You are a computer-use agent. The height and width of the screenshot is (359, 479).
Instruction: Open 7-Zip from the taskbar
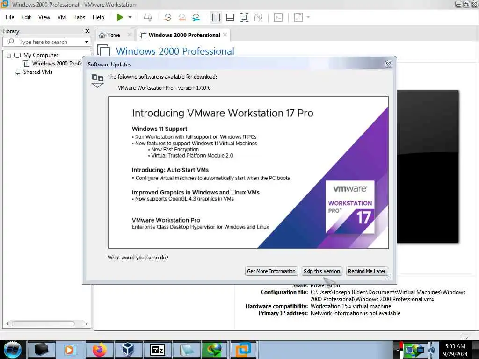[157, 350]
